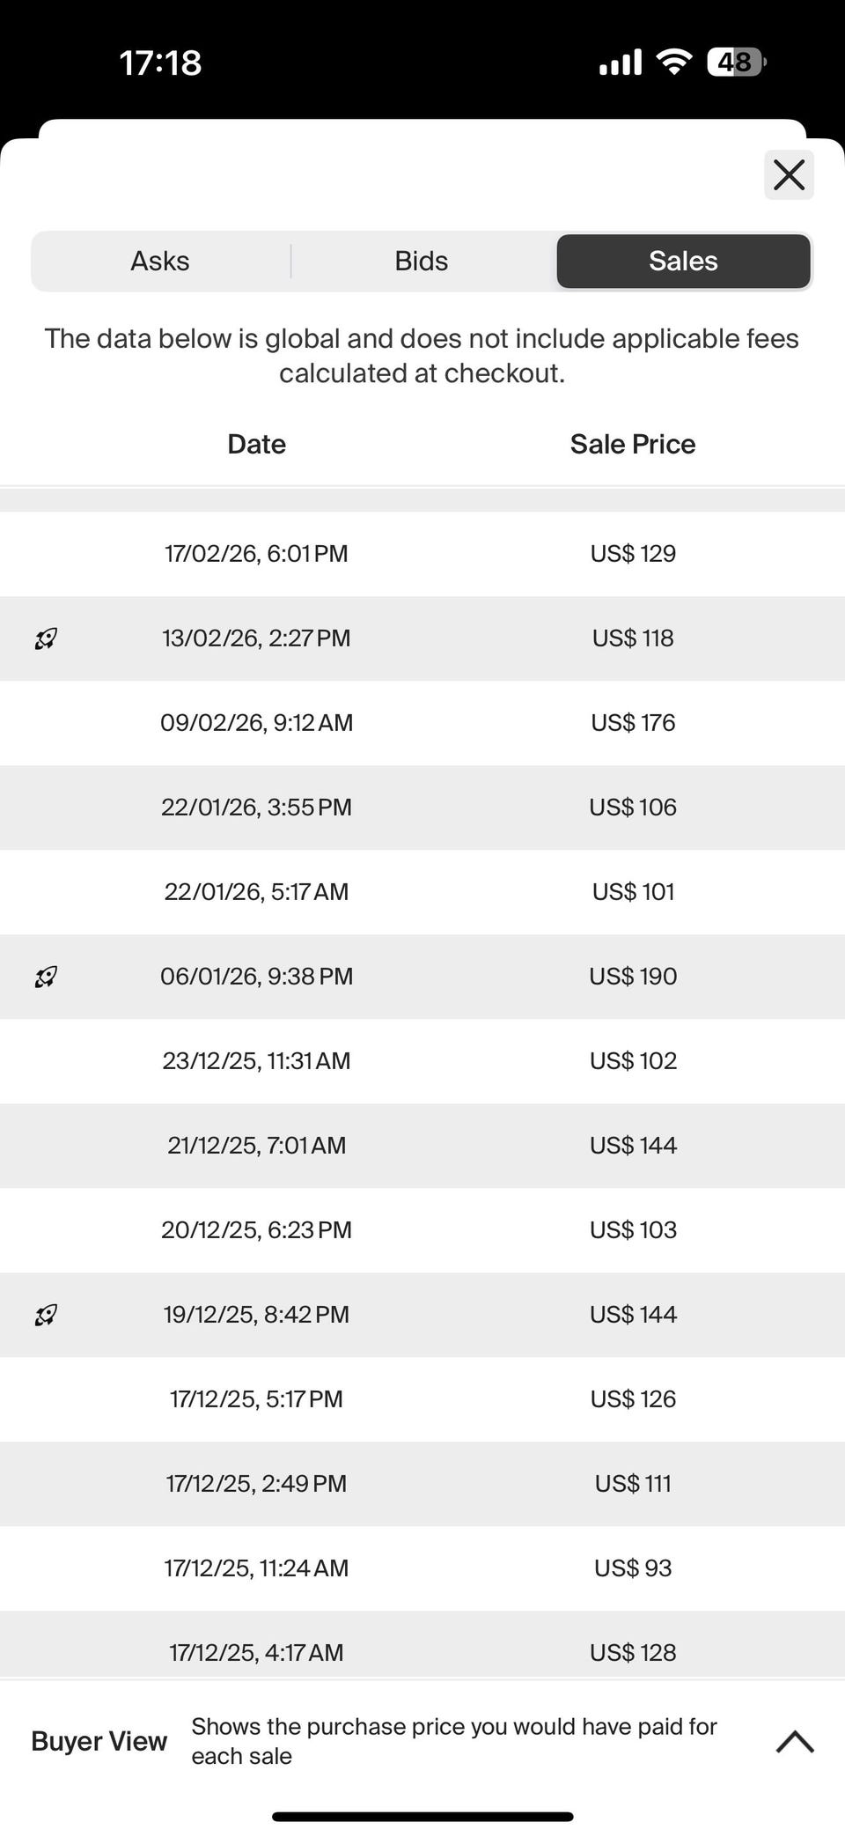Tap the Date column header
Screen dimensions: 845x1837
pyautogui.click(x=256, y=444)
